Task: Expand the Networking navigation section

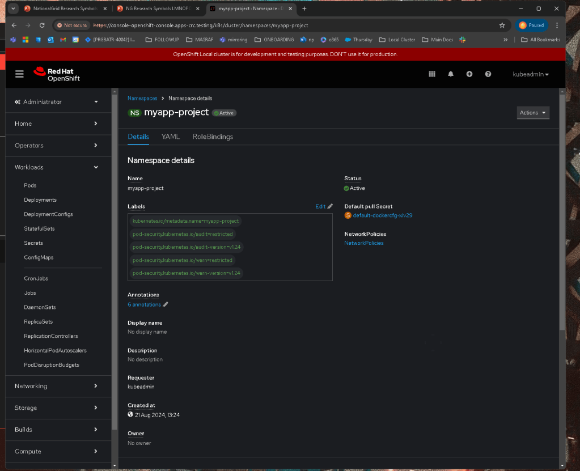Action: point(56,386)
